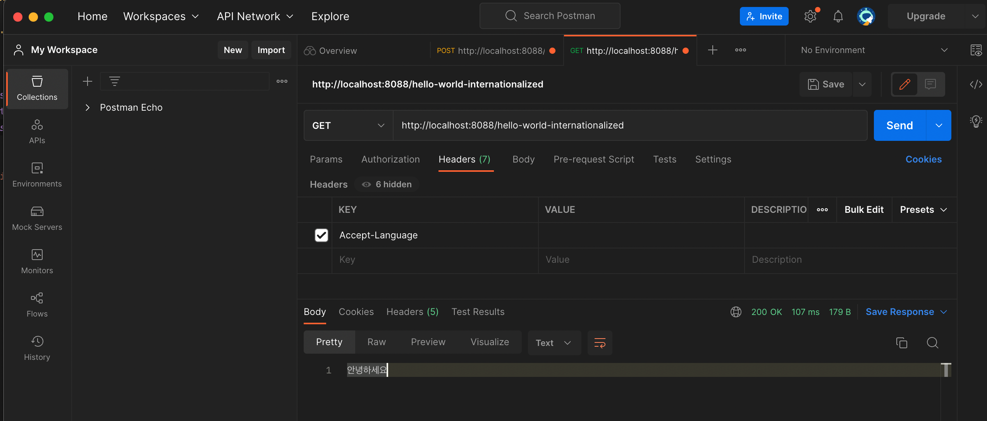This screenshot has width=987, height=421.
Task: Copy the response body
Action: click(x=902, y=342)
